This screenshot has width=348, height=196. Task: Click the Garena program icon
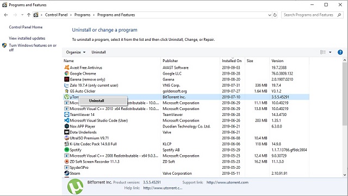tap(66, 79)
